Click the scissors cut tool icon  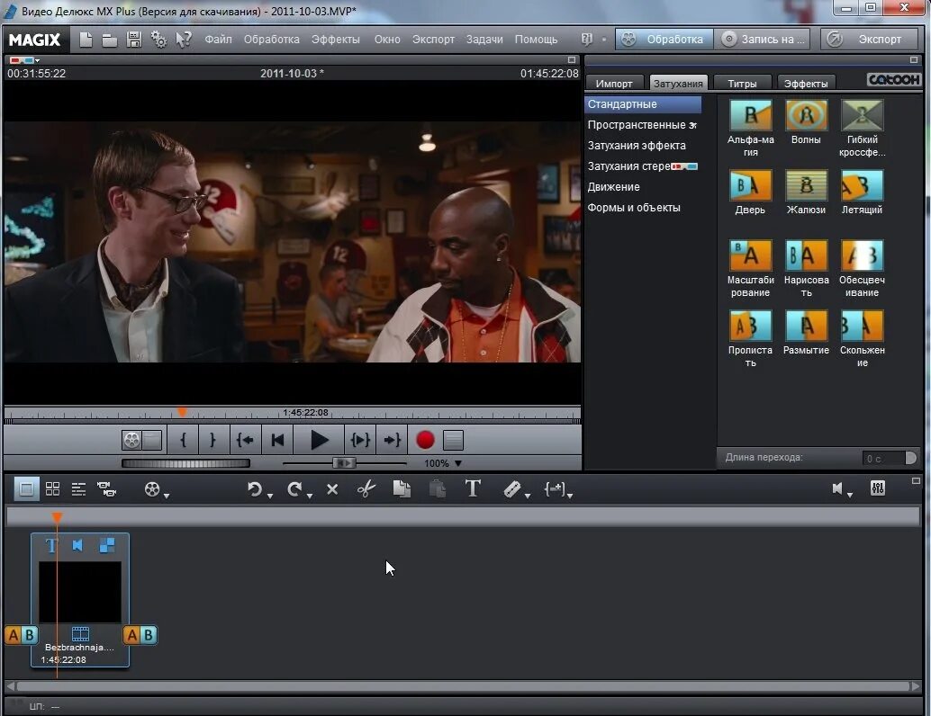366,488
